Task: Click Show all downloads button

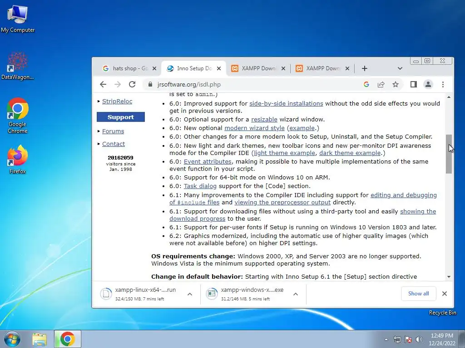Action: [x=418, y=294]
